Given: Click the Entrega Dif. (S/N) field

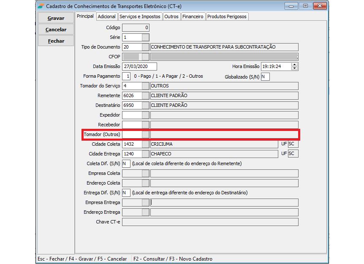Looking at the screenshot, I should click(x=126, y=193).
